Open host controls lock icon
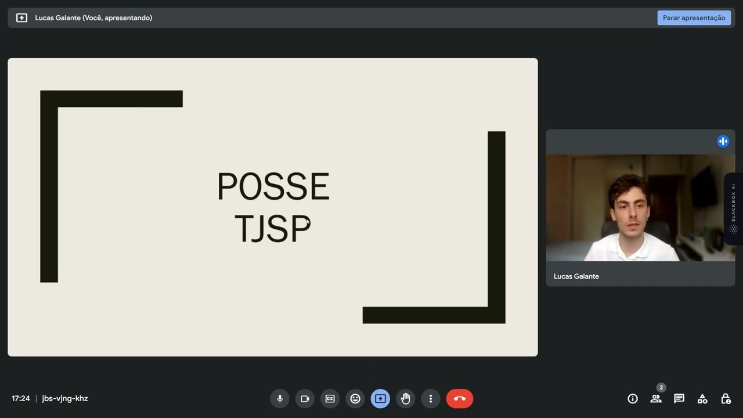Image resolution: width=743 pixels, height=418 pixels. [x=726, y=399]
